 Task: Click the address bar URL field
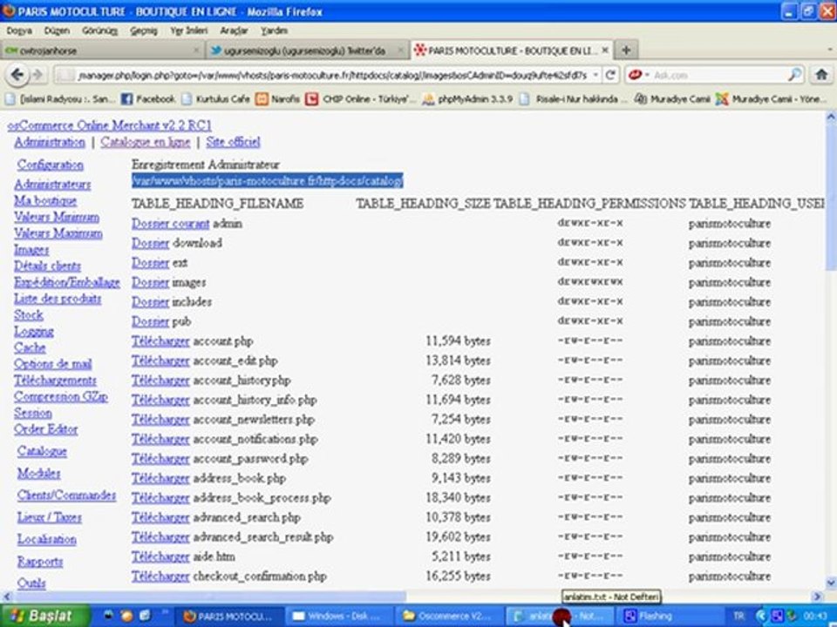331,75
